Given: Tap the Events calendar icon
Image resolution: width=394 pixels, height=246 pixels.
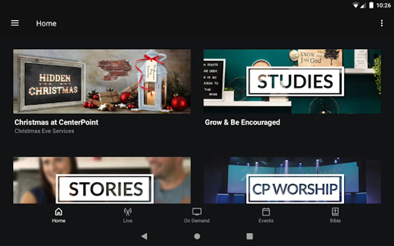Looking at the screenshot, I should (x=266, y=212).
